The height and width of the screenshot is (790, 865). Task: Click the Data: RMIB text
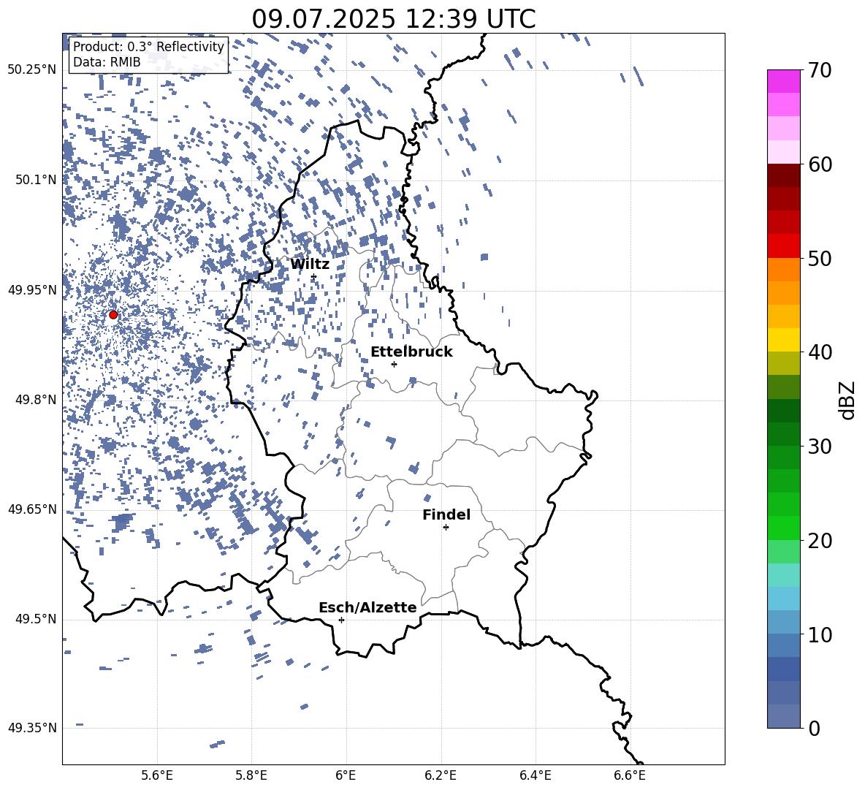(107, 62)
